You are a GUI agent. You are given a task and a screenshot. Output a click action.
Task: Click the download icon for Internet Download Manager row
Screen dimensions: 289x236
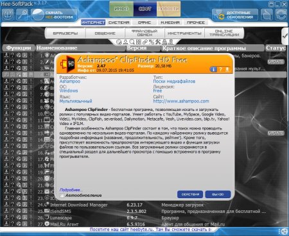pyautogui.click(x=6, y=205)
